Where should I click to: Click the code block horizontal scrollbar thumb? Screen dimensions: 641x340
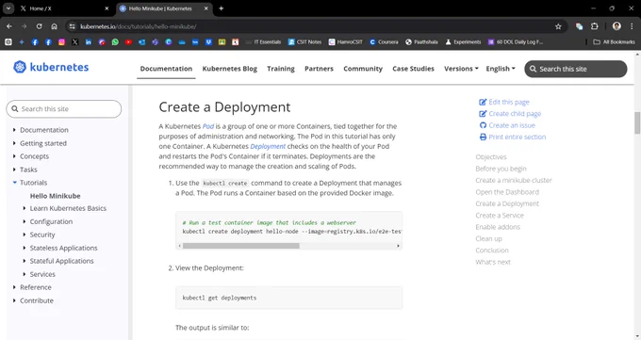coord(240,246)
